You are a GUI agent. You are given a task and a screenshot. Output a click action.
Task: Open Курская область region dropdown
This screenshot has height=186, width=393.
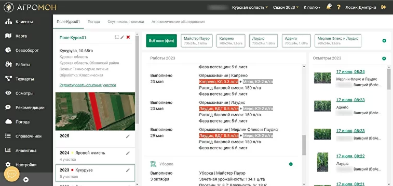[250, 7]
